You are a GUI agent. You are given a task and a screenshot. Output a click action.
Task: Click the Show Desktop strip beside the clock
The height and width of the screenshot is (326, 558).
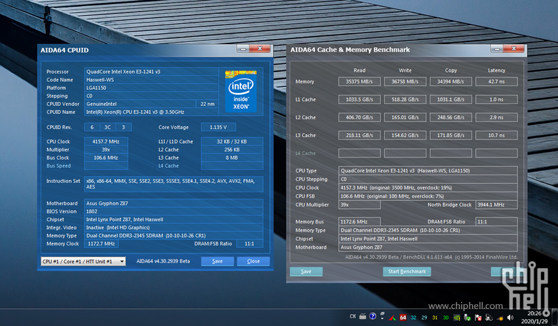[555, 317]
